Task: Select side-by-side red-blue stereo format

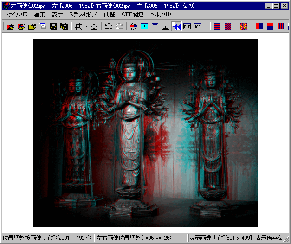Action: 259,26
